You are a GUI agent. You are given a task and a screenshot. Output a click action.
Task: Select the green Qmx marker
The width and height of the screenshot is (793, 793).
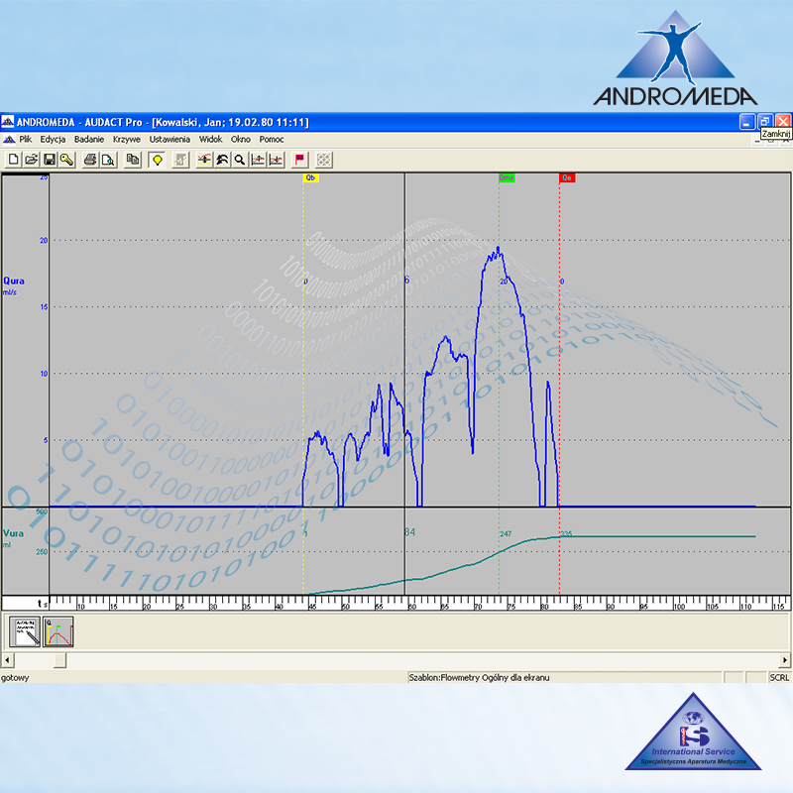coord(507,177)
